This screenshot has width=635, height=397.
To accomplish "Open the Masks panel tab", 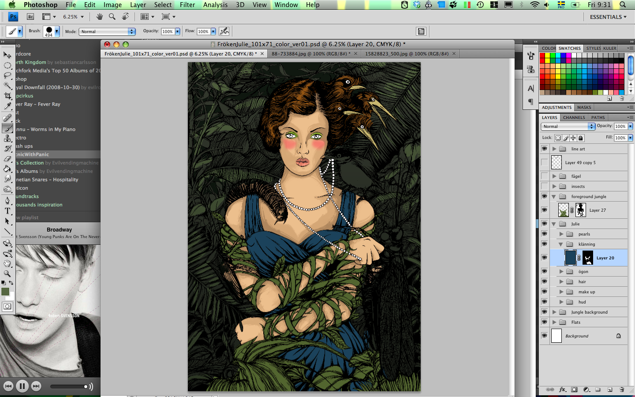I will click(584, 107).
